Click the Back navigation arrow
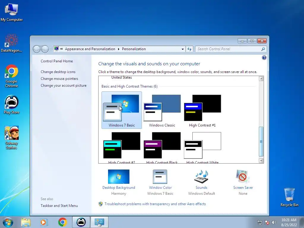This screenshot has height=228, width=304. click(37, 49)
